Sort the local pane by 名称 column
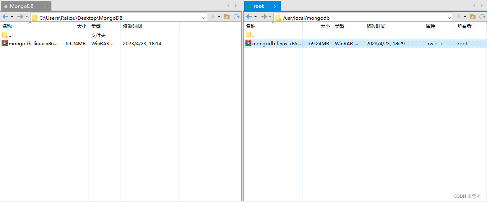487x202 pixels. (30, 26)
